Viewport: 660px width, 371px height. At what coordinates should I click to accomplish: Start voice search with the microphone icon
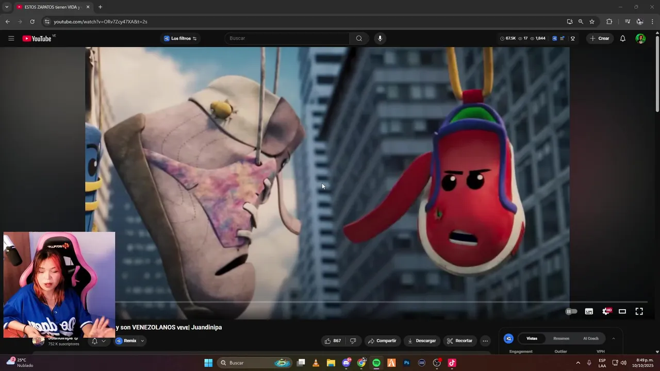pyautogui.click(x=380, y=38)
